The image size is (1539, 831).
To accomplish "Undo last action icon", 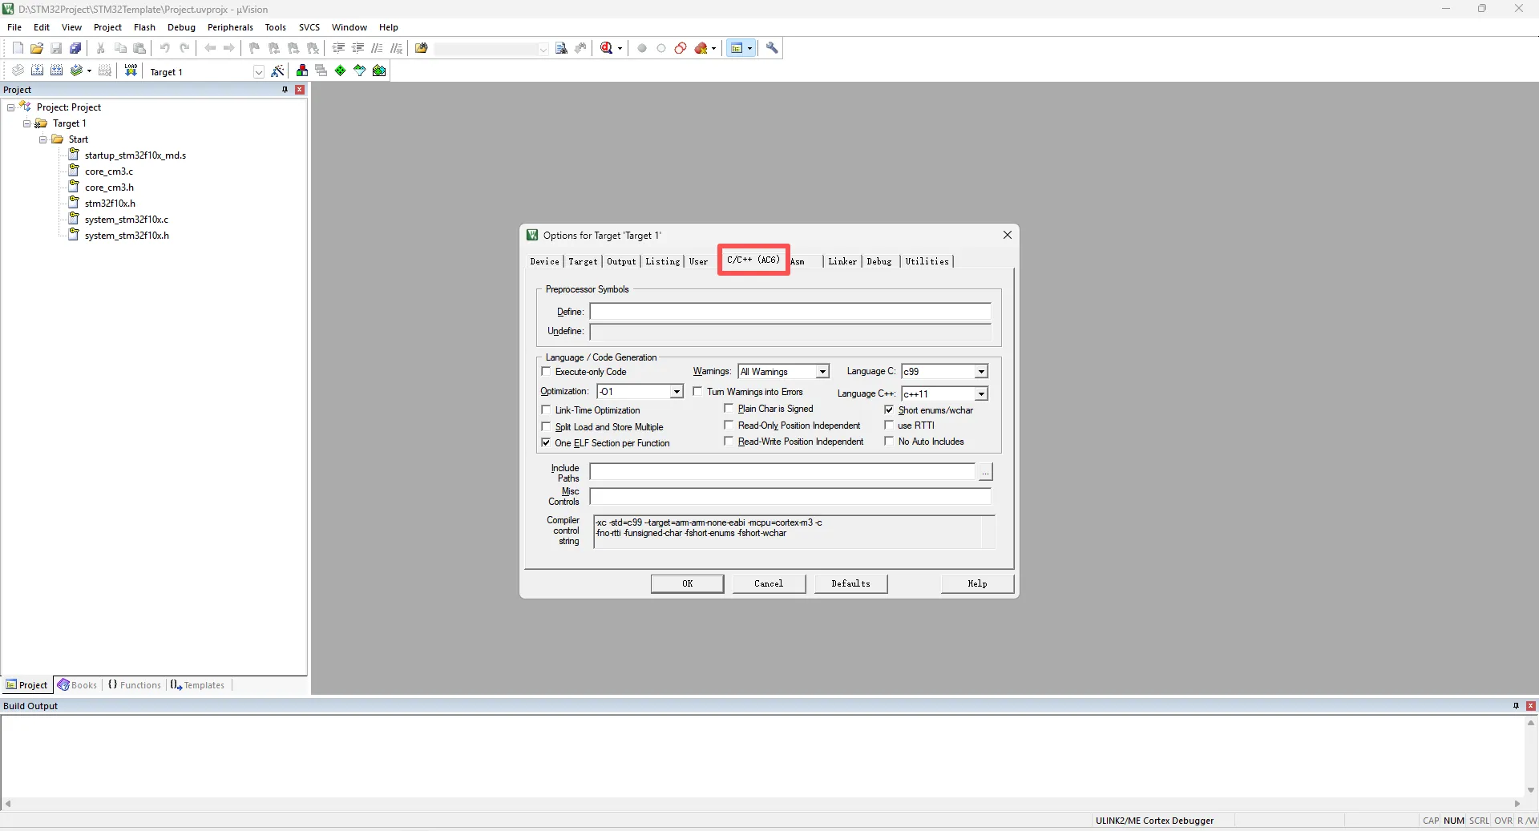I will [165, 48].
